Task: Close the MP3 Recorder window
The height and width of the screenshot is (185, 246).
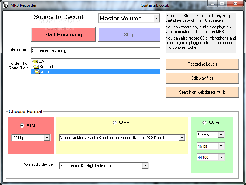Action: [x=235, y=4]
